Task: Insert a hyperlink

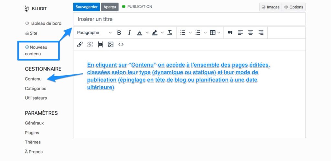Action: tap(80, 45)
